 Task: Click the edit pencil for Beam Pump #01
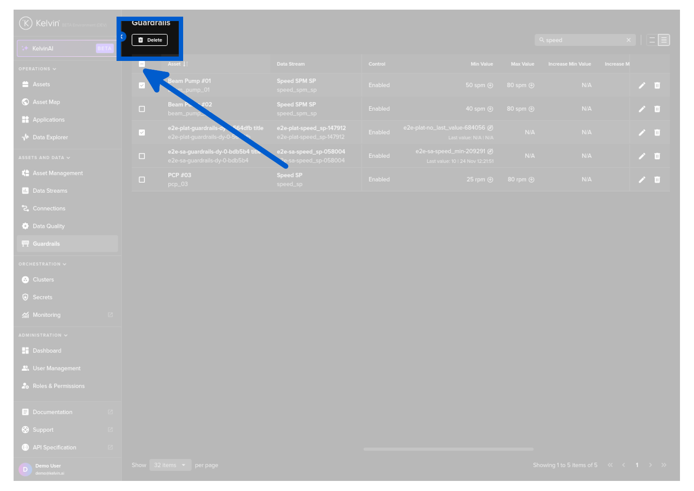642,85
